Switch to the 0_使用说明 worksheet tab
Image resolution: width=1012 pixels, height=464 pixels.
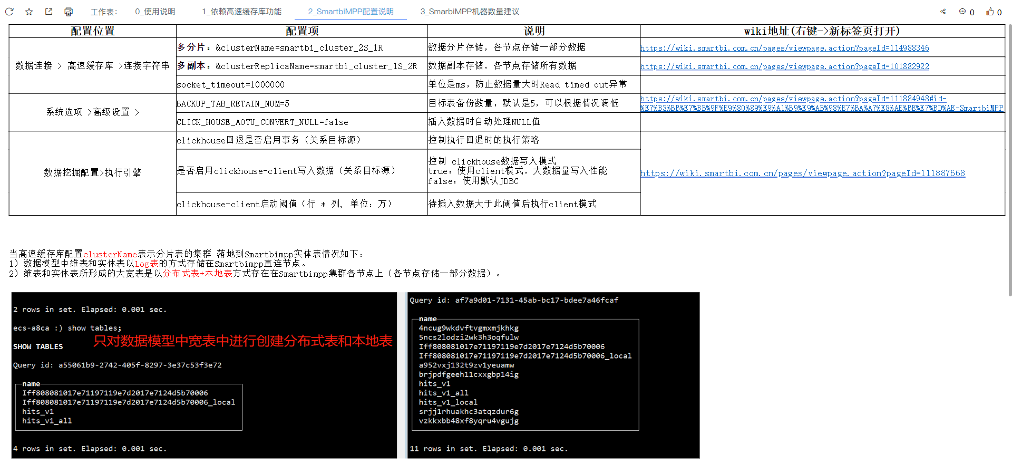(x=155, y=12)
